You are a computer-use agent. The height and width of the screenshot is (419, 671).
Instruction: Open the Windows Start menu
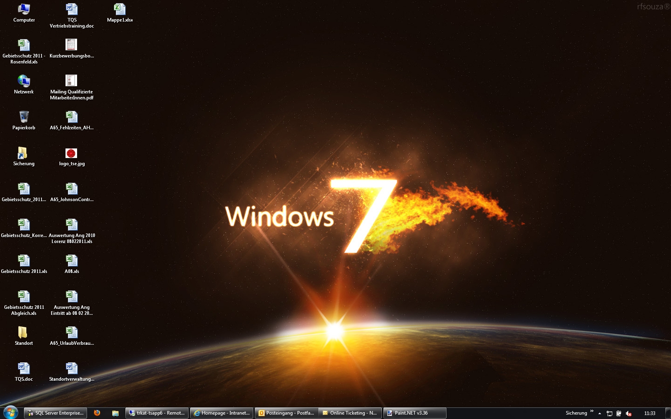coord(11,413)
